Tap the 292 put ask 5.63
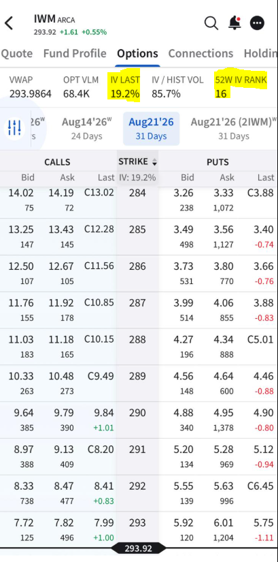278x562 pixels. tap(224, 486)
